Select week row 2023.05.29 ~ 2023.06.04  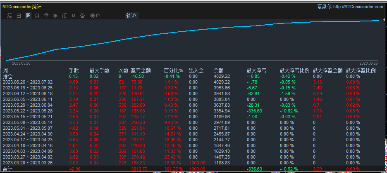193,105
